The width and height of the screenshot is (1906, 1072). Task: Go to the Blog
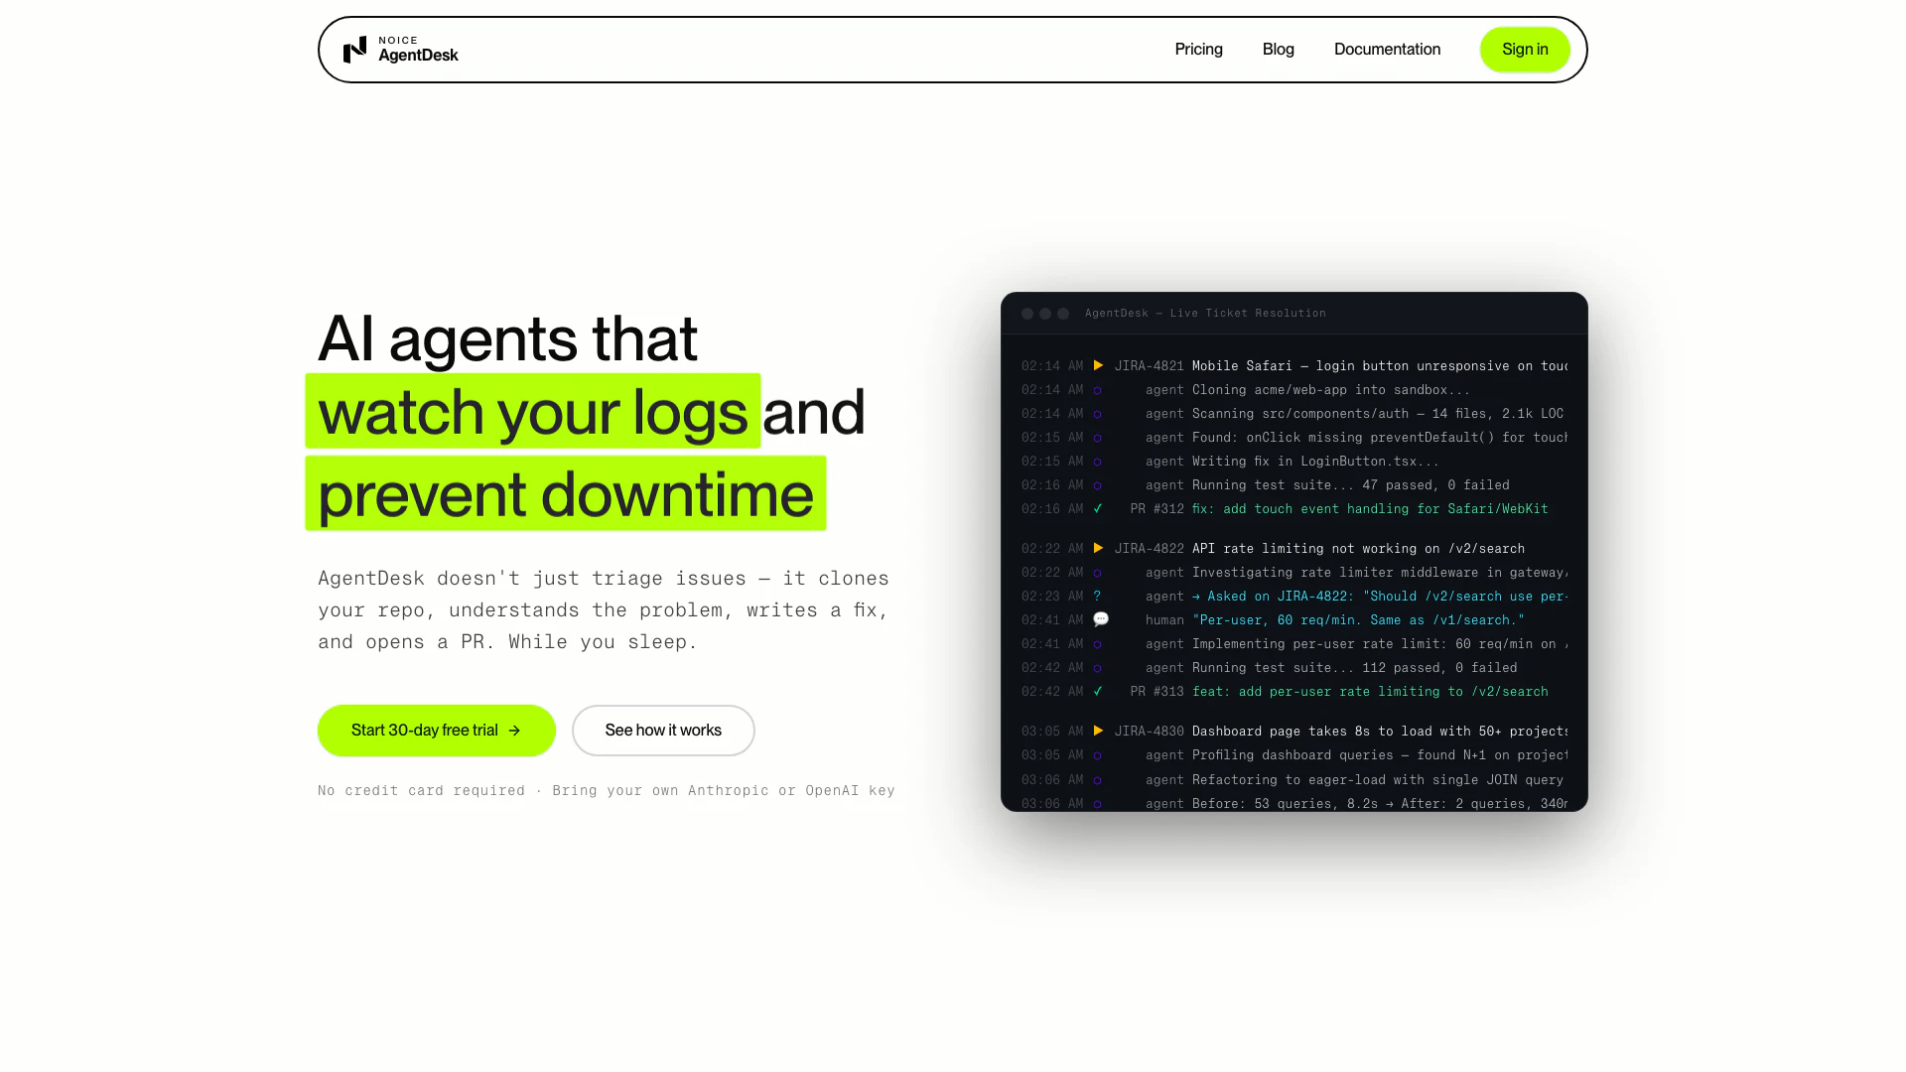[x=1278, y=50]
